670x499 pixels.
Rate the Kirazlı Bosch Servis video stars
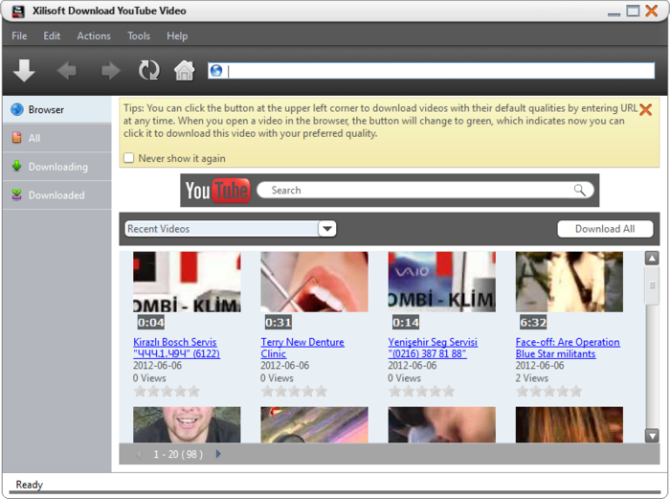pyautogui.click(x=167, y=391)
